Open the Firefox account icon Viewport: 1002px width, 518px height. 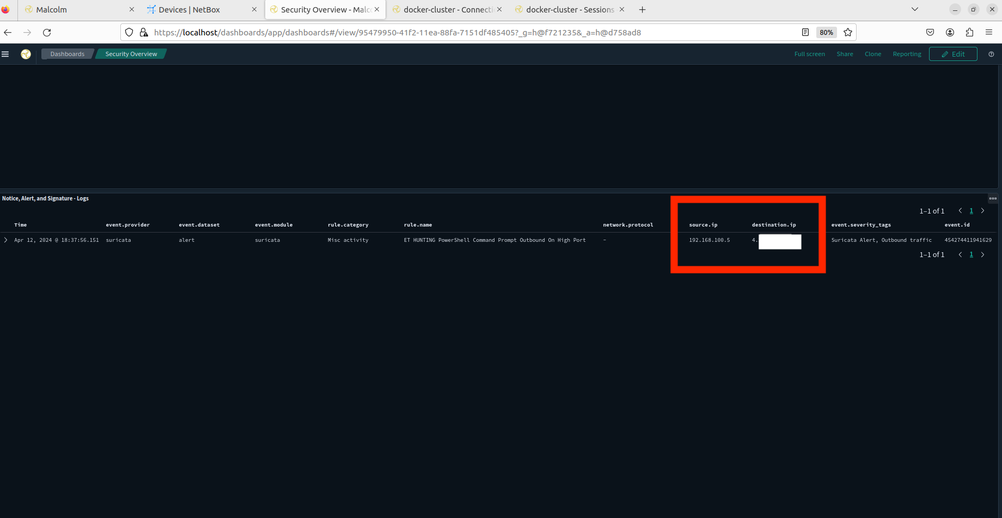[950, 33]
